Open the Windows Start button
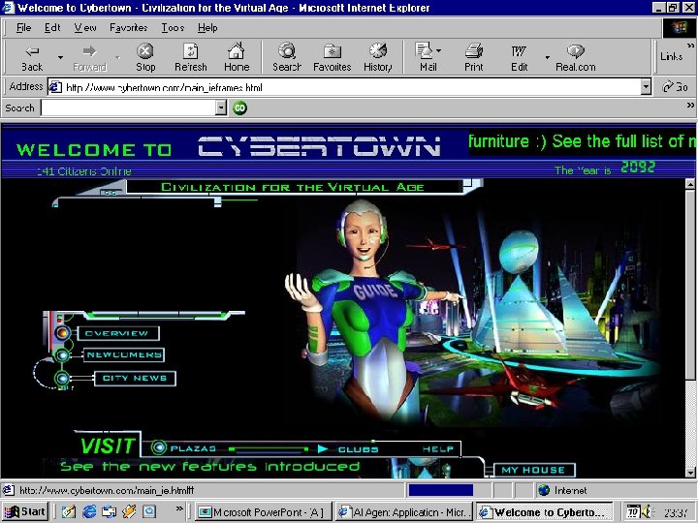The height and width of the screenshot is (523, 698). 25,511
